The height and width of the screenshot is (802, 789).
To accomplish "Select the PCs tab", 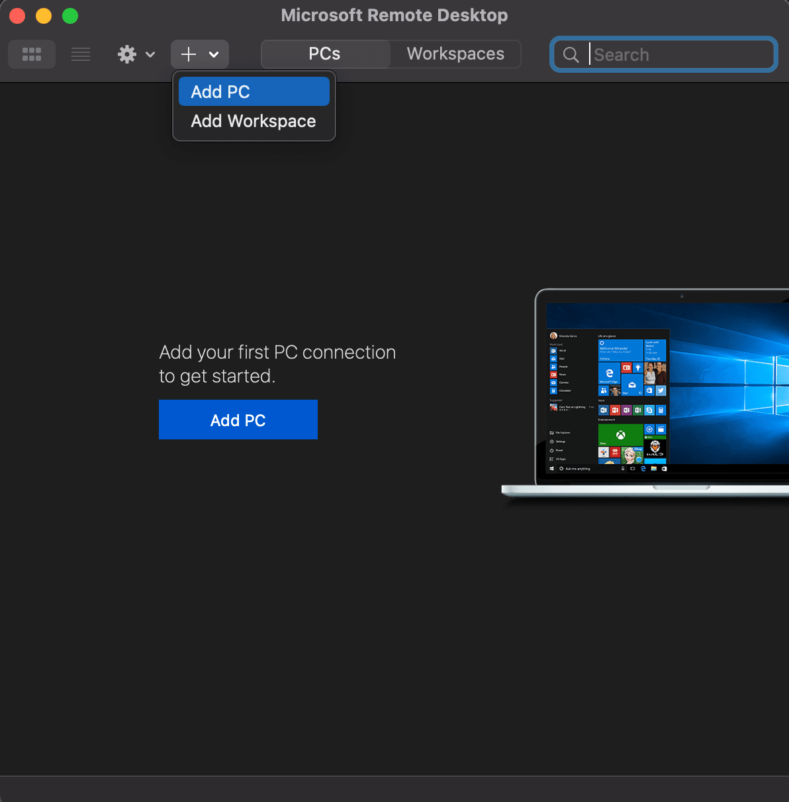I will pos(325,54).
